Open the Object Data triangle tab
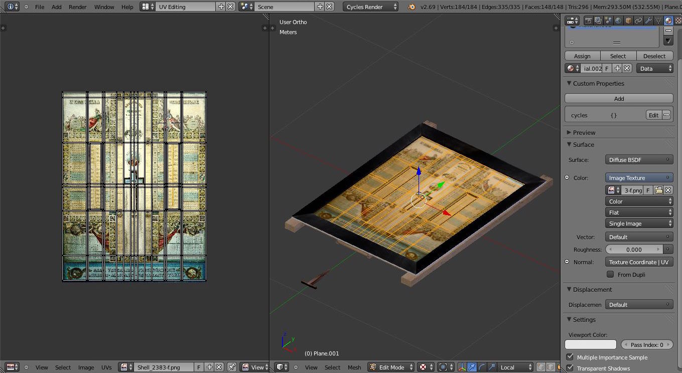Viewport: 682px width, 373px height. pos(658,21)
